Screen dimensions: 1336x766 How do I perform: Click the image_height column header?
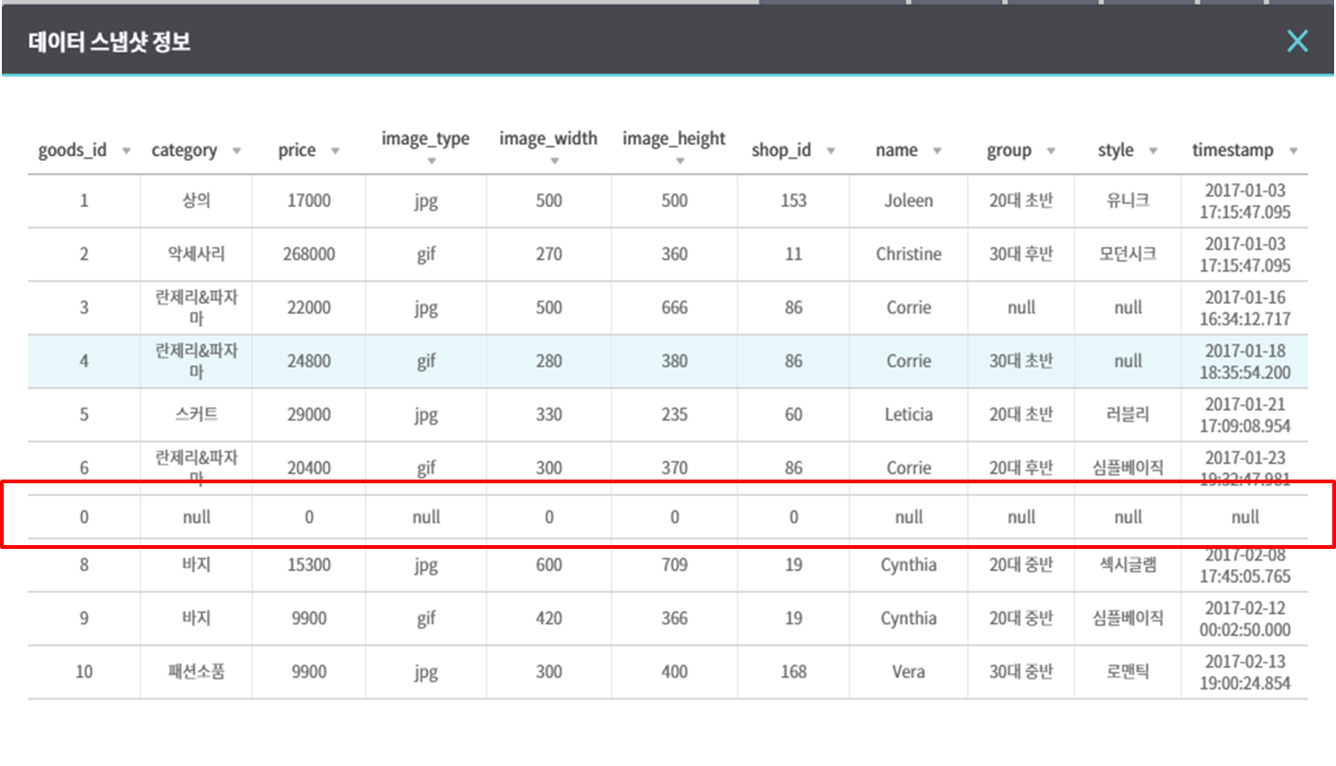click(x=674, y=139)
